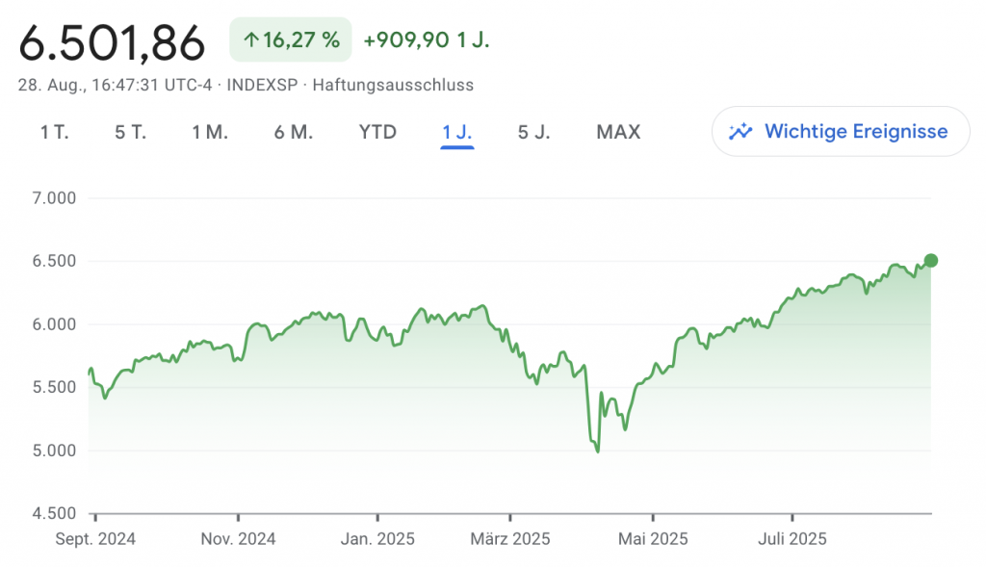Show the 1 M. chart range
986x567 pixels.
click(210, 132)
